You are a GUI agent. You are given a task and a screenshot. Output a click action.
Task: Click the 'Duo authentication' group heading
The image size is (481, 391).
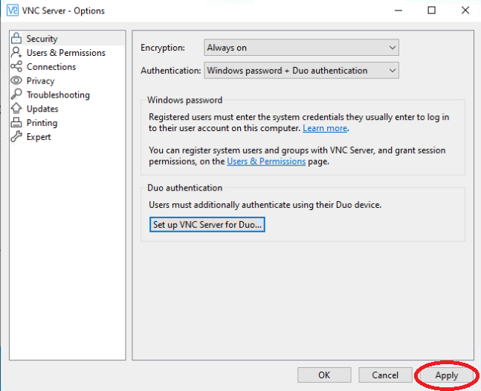coord(184,188)
